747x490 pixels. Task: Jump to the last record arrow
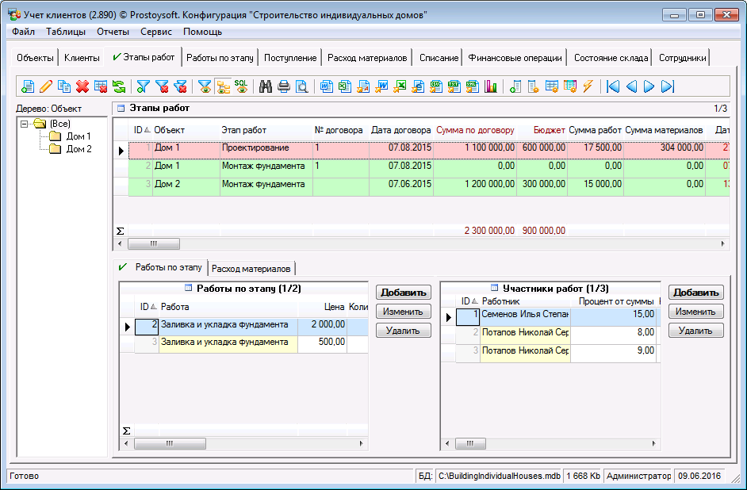point(668,86)
